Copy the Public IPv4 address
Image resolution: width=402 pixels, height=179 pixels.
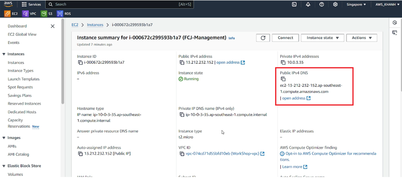(182, 62)
